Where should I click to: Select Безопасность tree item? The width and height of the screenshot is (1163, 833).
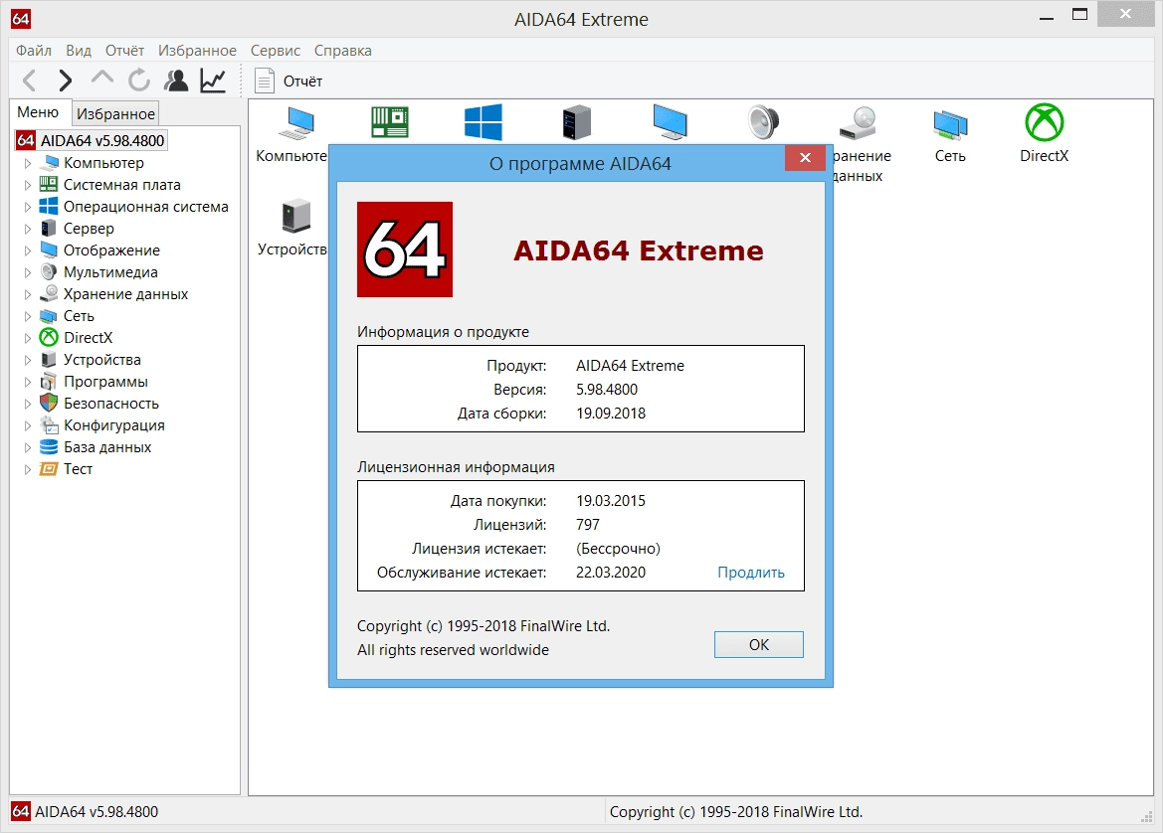point(111,404)
